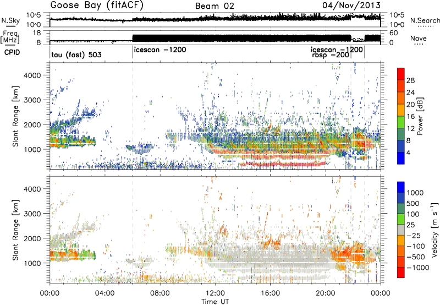Click the 'Power [dB]' colorbar label
Screen dimensions: 440x305
pos(420,116)
